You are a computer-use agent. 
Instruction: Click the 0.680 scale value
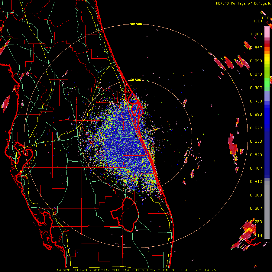click(256, 115)
